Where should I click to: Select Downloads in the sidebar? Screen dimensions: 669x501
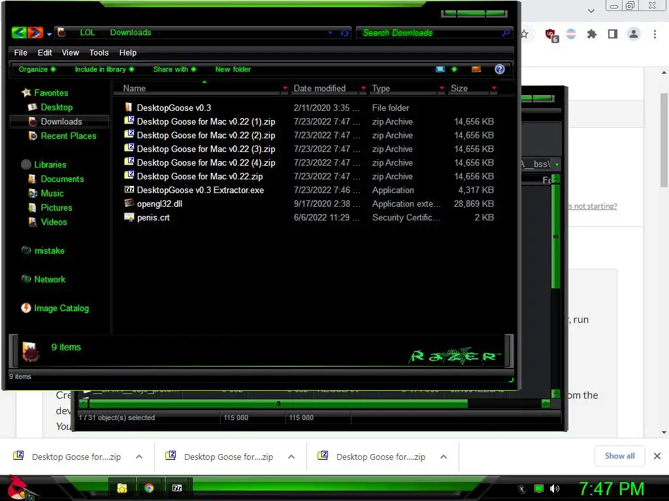click(61, 121)
